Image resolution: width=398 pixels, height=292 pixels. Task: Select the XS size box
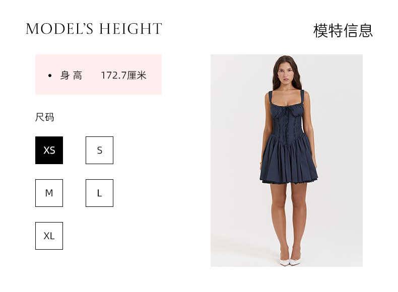[49, 150]
